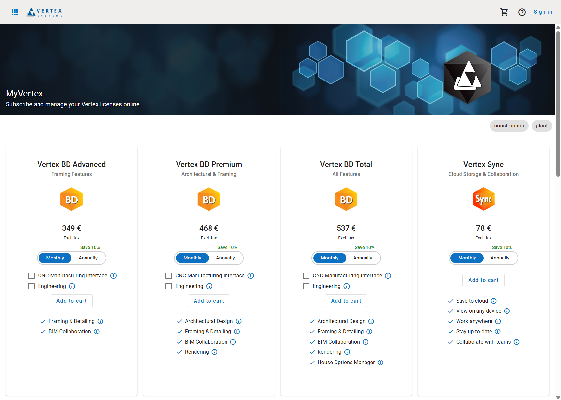Click the help question mark icon

(x=522, y=12)
